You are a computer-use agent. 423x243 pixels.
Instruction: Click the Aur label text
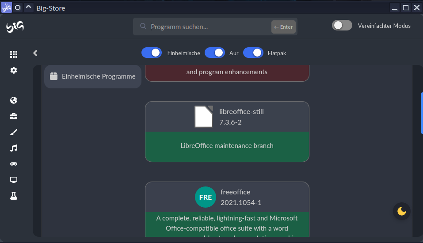click(x=234, y=53)
